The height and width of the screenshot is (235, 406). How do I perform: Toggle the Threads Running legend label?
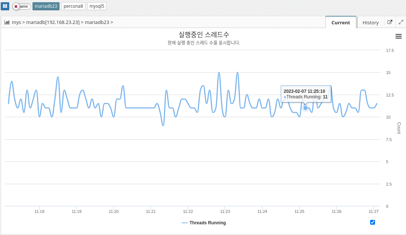click(x=207, y=223)
